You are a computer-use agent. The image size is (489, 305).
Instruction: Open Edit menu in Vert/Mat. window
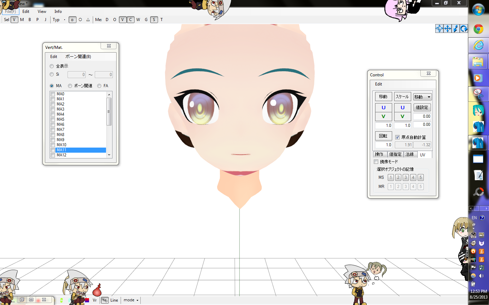tap(54, 57)
